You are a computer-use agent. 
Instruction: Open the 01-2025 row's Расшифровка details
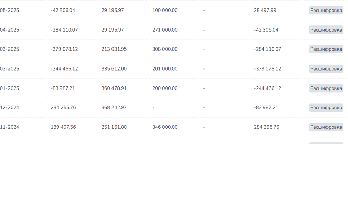pyautogui.click(x=326, y=88)
